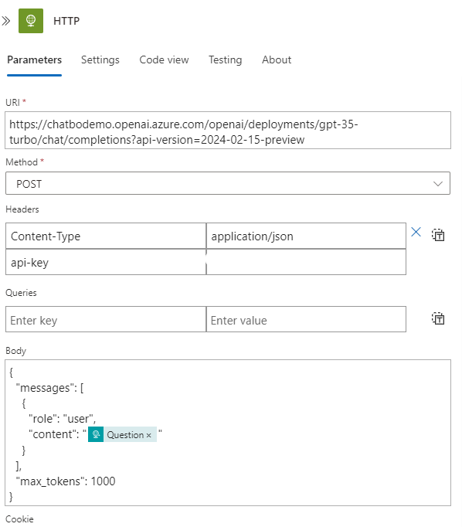Open the Method dropdown showing POST
Viewport: 462px width, 527px height.
pos(228,183)
